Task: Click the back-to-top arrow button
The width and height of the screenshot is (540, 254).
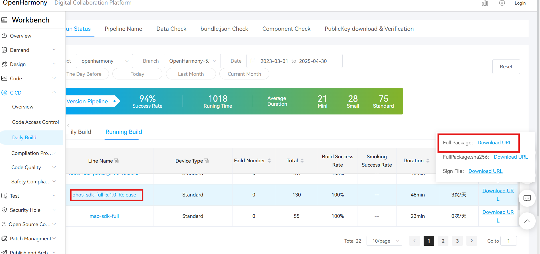Action: (527, 221)
